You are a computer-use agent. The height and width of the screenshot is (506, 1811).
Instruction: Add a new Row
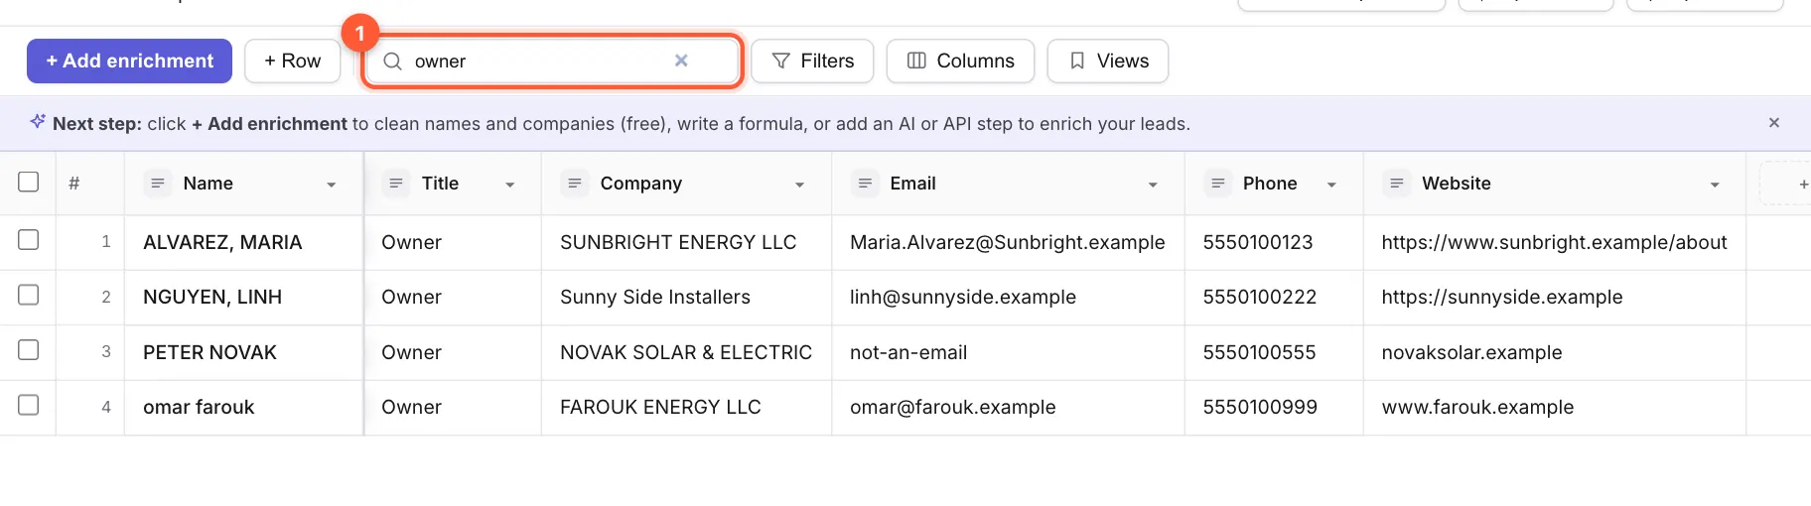[x=293, y=62]
